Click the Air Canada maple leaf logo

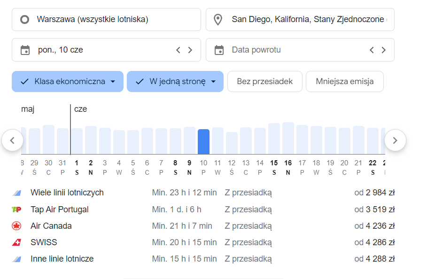(16, 226)
